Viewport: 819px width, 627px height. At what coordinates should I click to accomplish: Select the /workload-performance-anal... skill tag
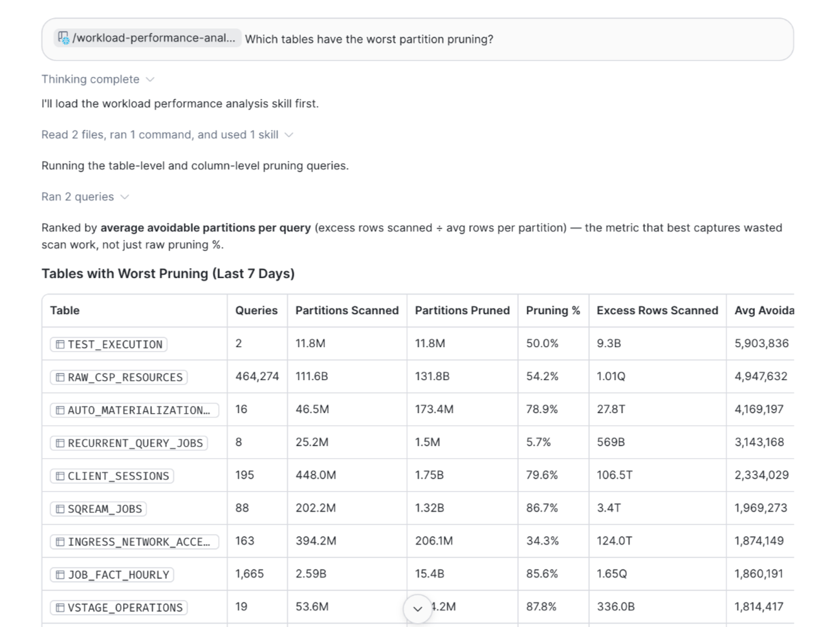pos(146,38)
